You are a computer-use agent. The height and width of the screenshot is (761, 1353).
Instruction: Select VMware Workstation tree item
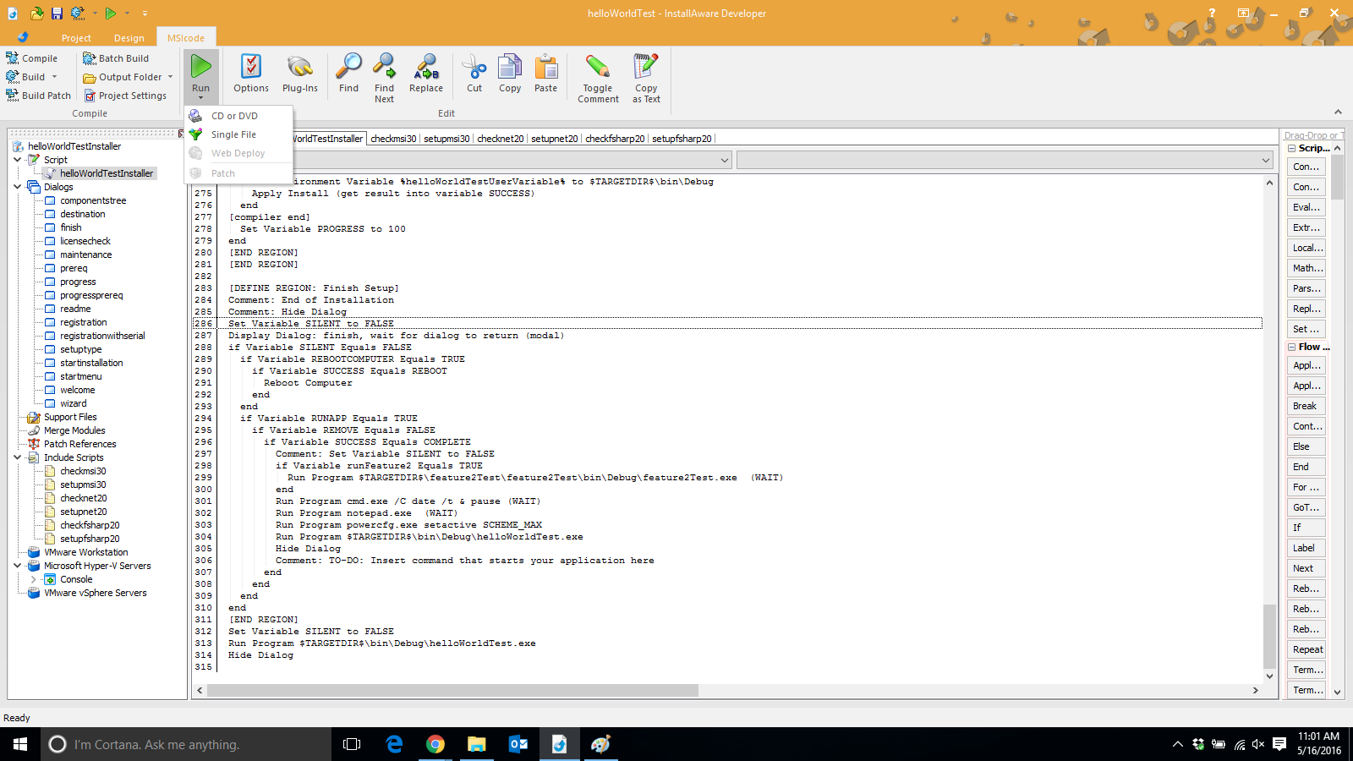coord(85,552)
